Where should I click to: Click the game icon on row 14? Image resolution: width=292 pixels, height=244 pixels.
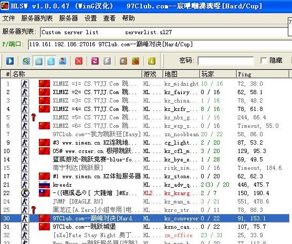25,159
